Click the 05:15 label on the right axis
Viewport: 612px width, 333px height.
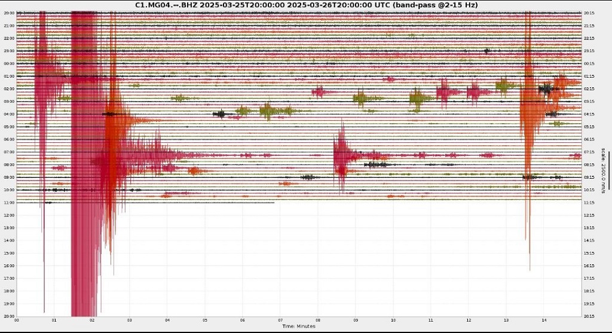(x=589, y=127)
